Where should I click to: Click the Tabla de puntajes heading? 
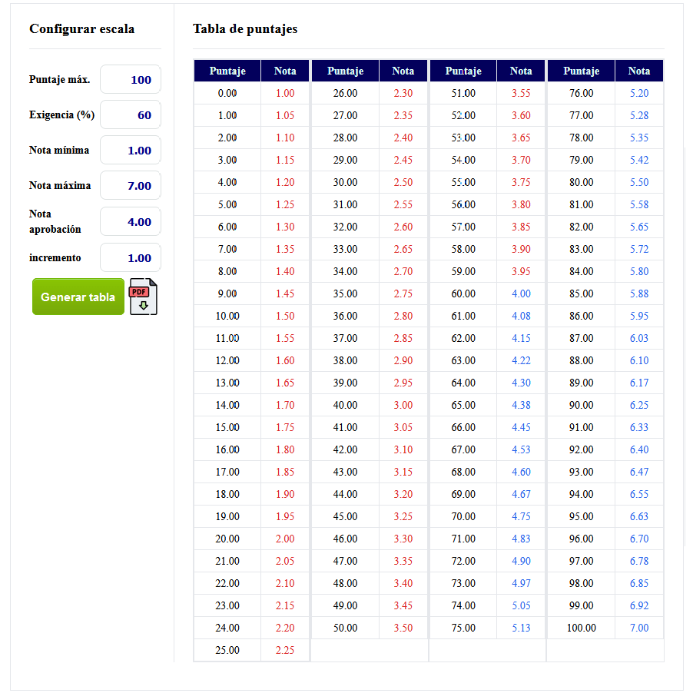(x=245, y=29)
